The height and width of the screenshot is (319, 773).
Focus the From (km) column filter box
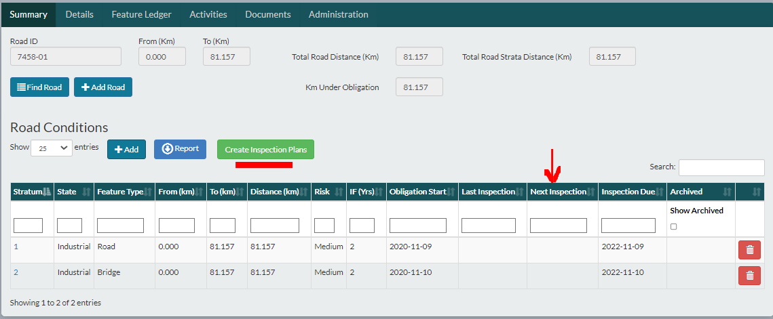176,226
